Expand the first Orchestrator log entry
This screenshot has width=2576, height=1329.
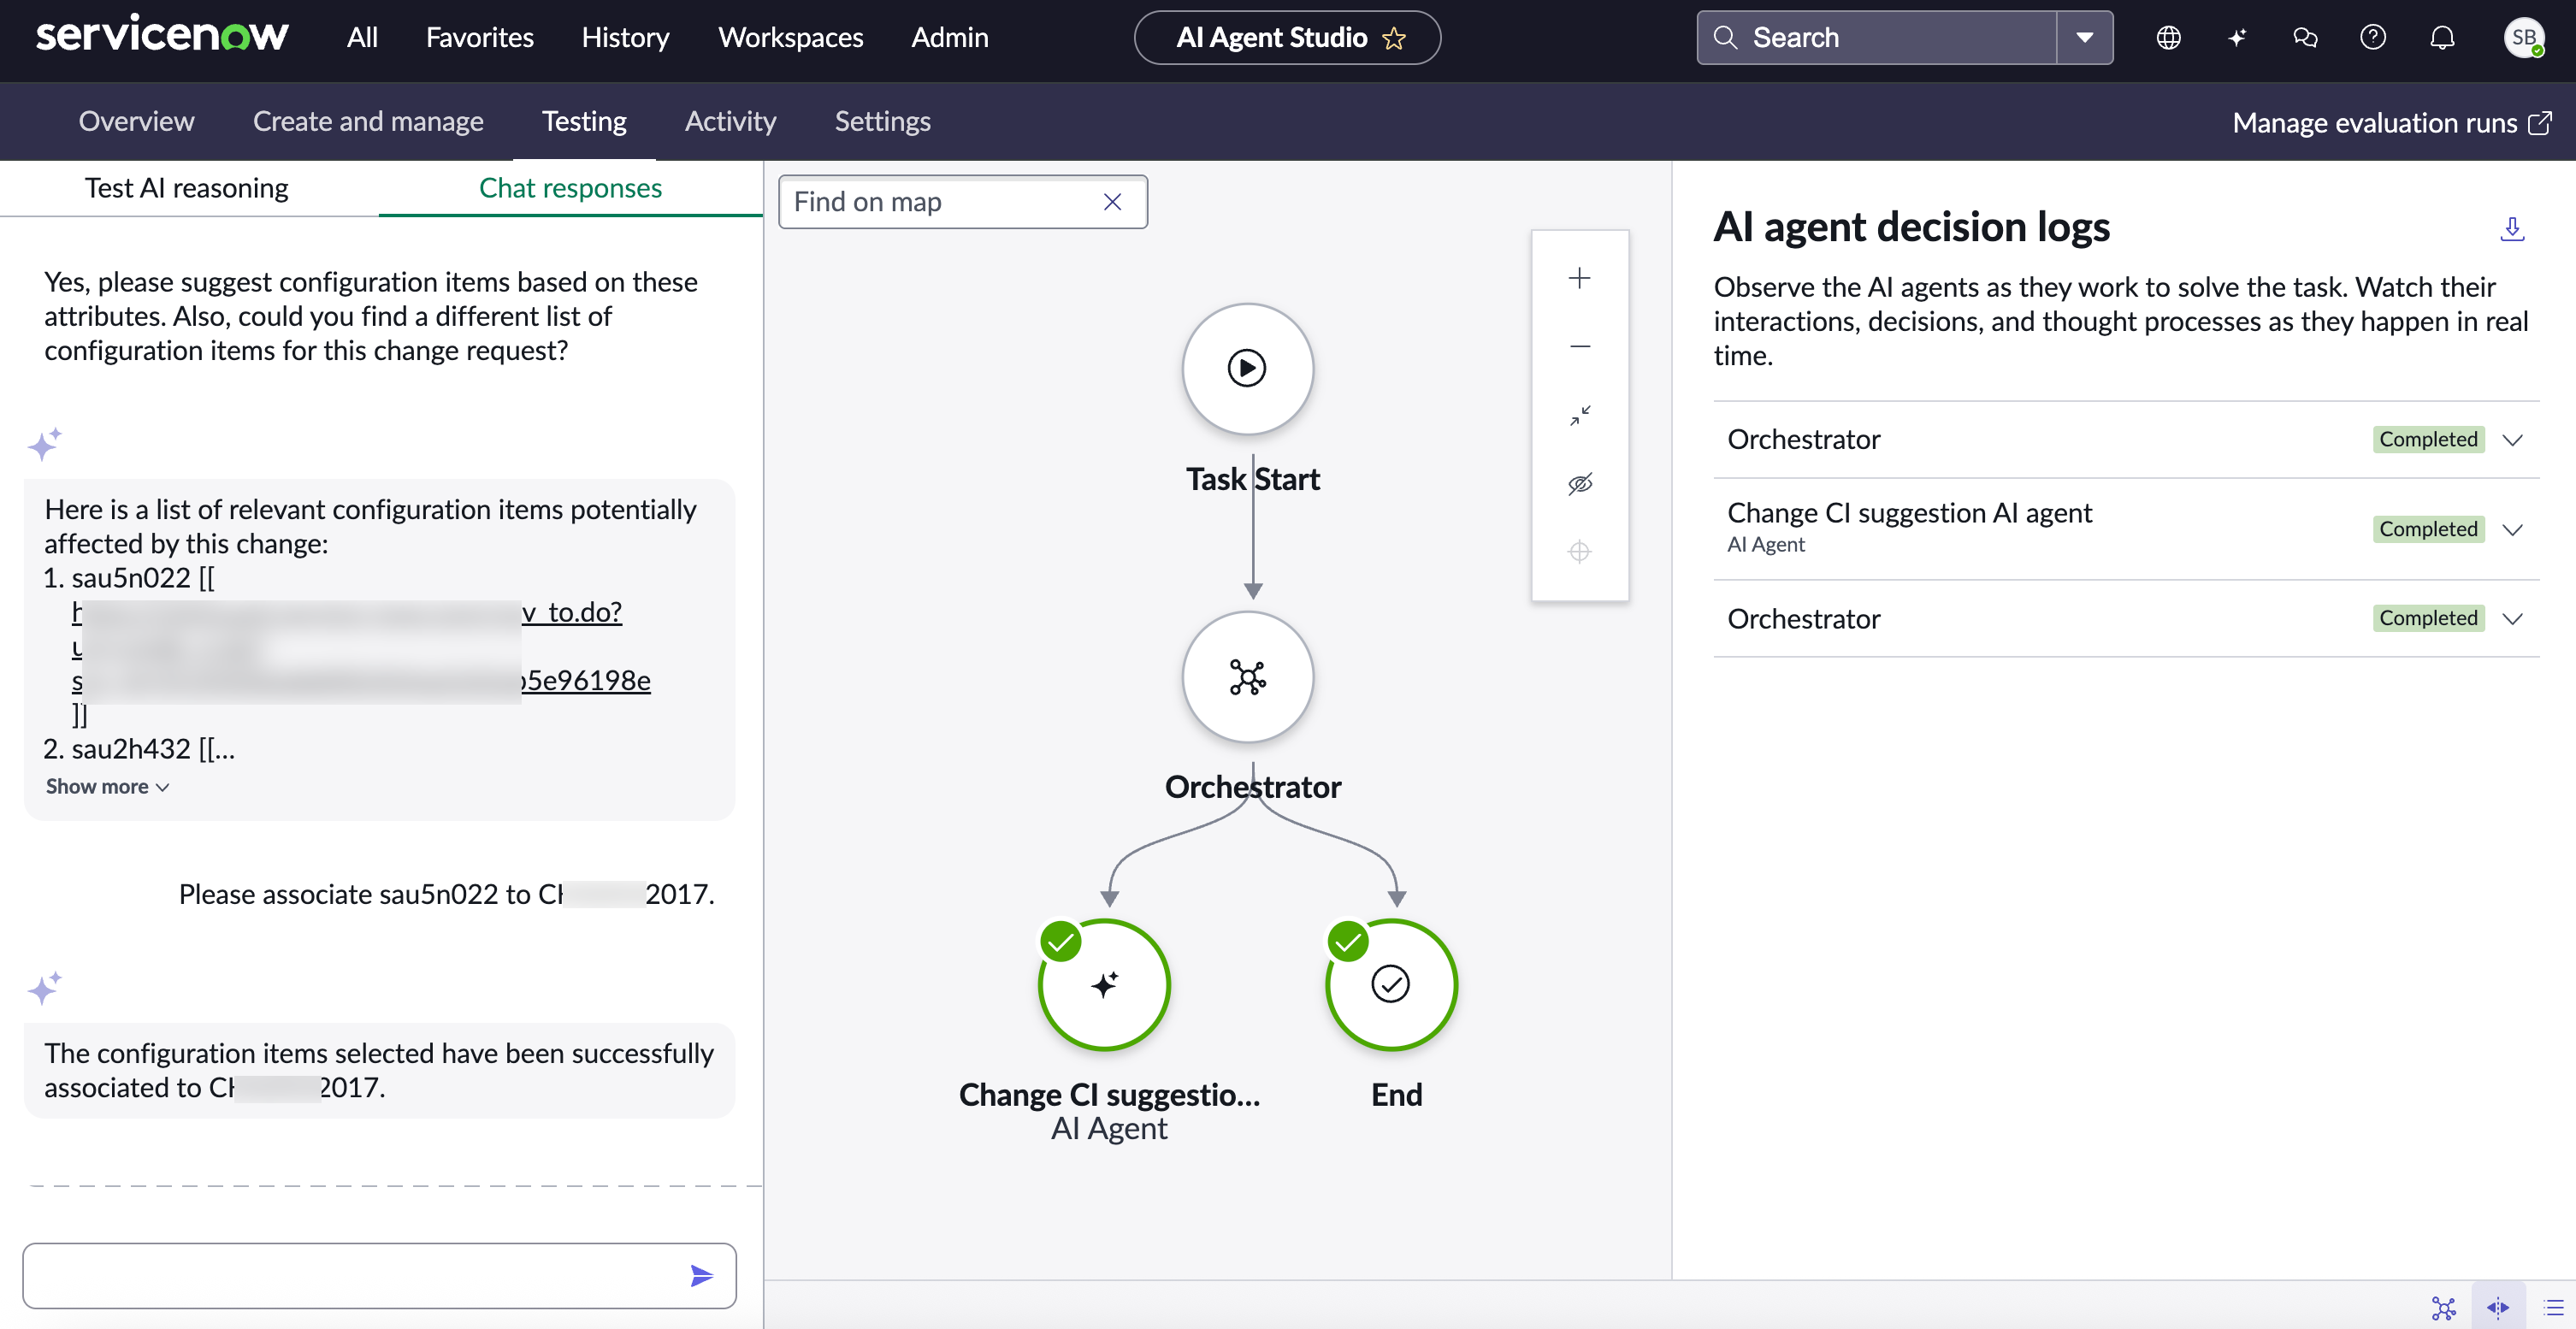pos(2513,440)
